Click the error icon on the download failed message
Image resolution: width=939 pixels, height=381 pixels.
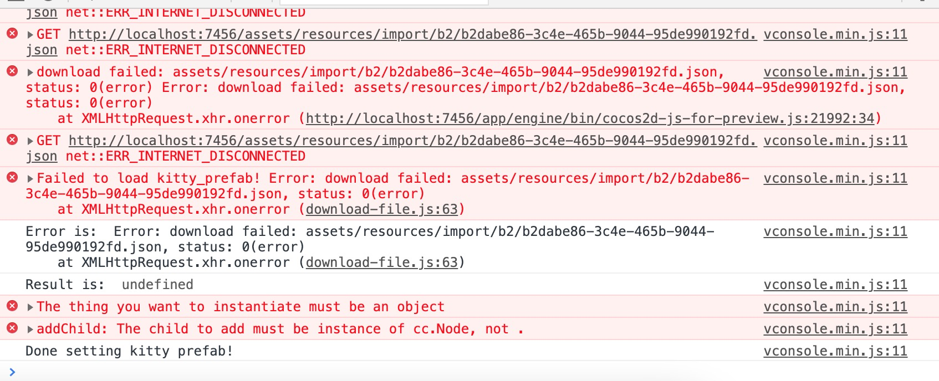[x=13, y=71]
